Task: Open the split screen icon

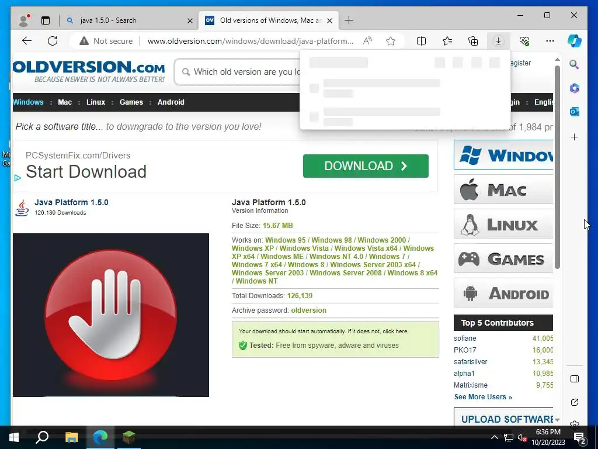Action: [x=421, y=41]
